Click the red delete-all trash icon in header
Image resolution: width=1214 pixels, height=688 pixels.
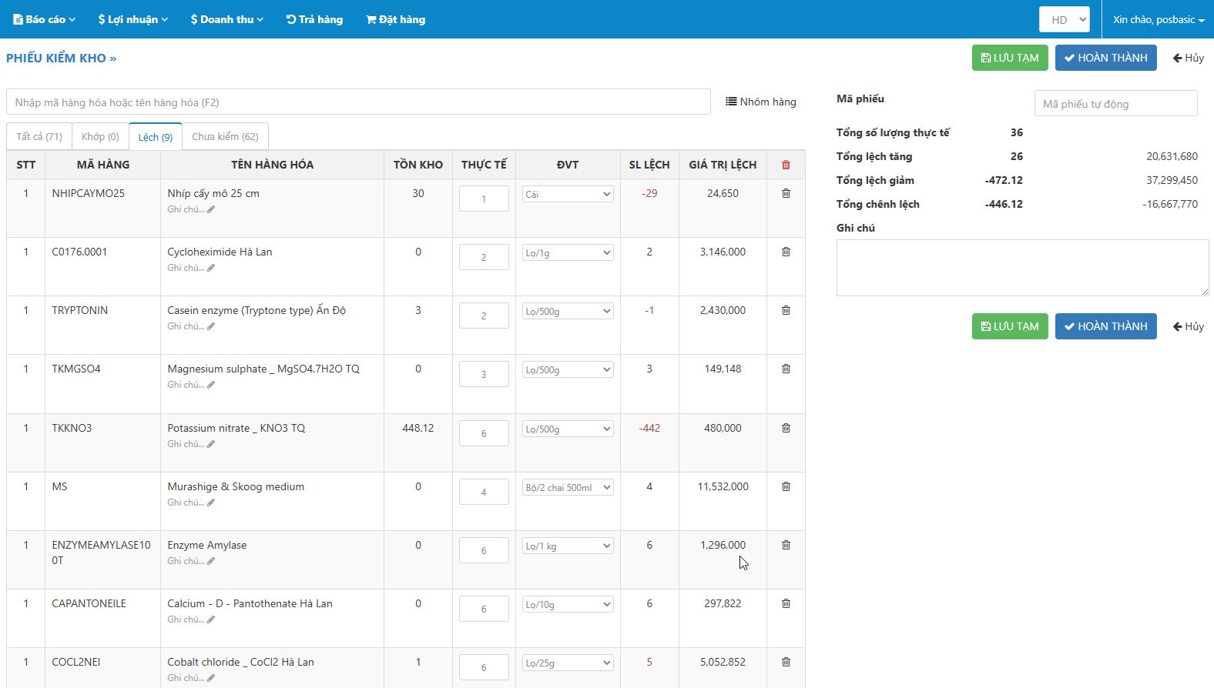[x=786, y=165]
